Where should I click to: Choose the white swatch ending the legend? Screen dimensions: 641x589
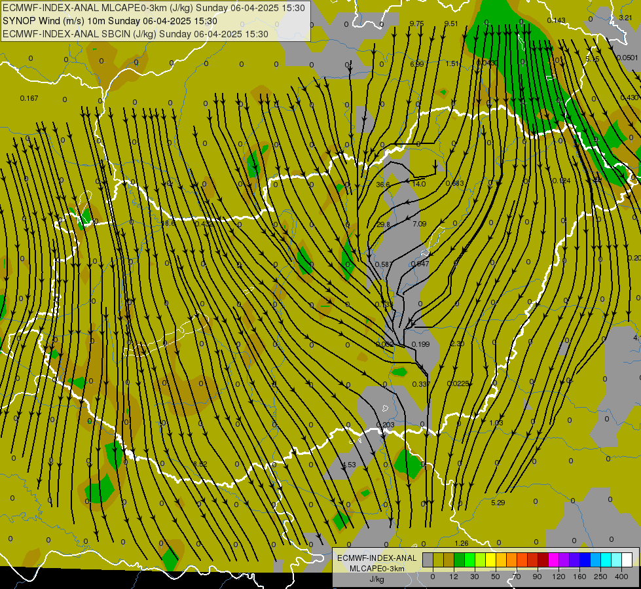coord(627,560)
